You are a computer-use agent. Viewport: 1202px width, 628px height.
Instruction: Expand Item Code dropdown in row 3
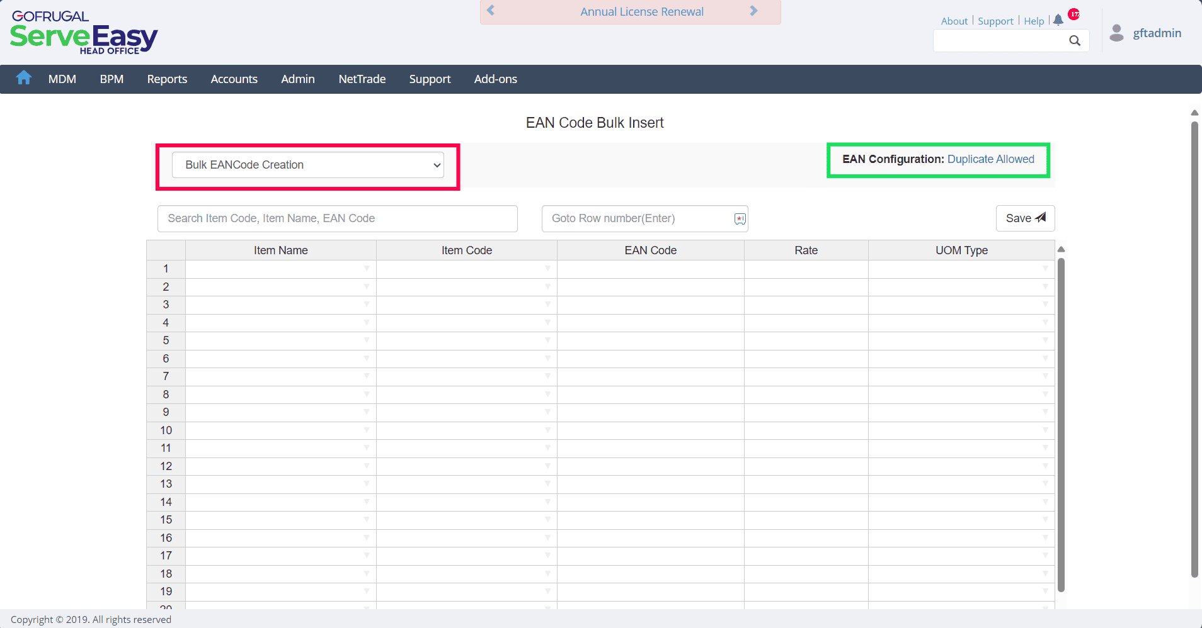547,305
